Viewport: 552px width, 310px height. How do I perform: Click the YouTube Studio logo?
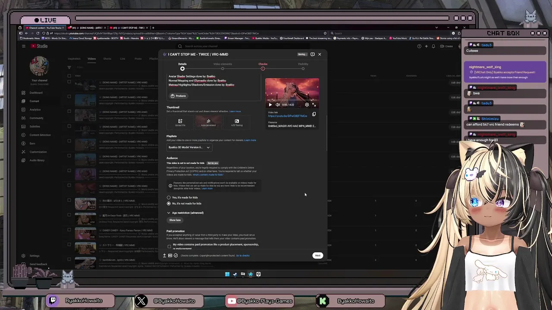click(x=39, y=46)
